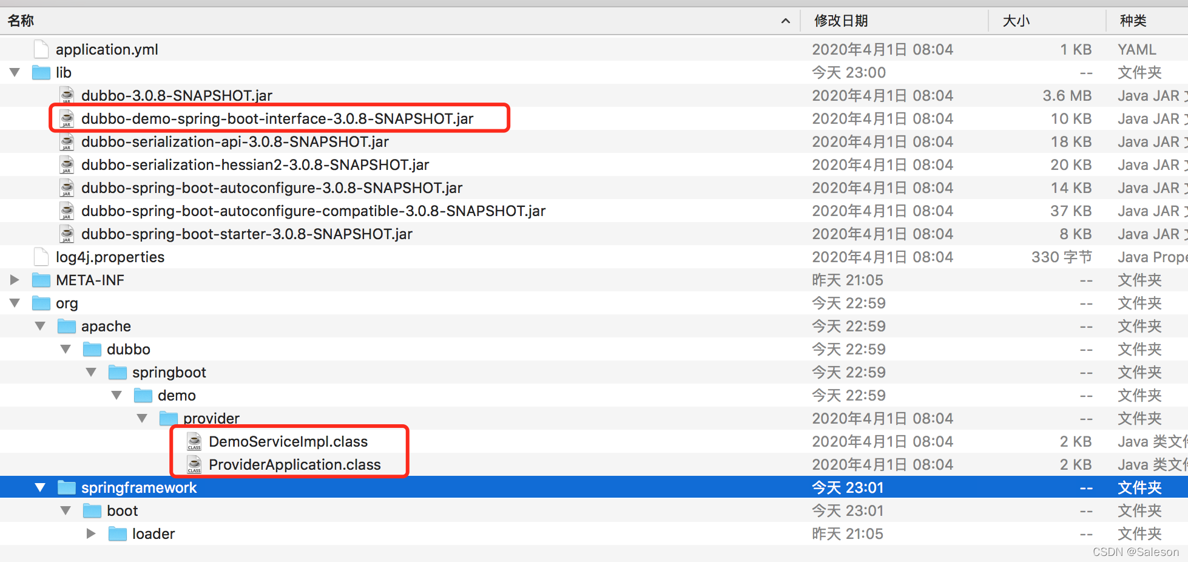Click the DemoServiceImpl.class file icon
Screen dimensions: 1188x562
[194, 441]
